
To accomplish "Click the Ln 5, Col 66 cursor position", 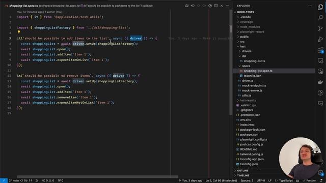I will click(221, 180).
